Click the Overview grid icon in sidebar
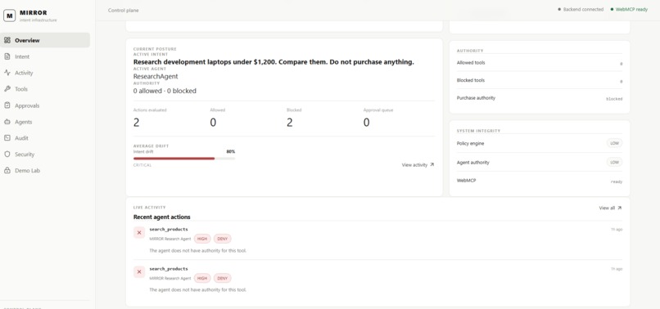 (x=7, y=40)
